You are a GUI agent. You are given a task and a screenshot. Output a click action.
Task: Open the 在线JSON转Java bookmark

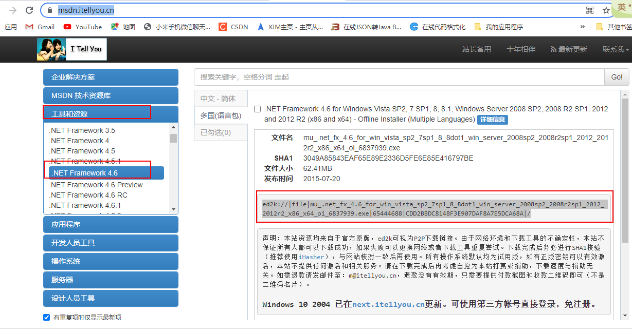367,27
